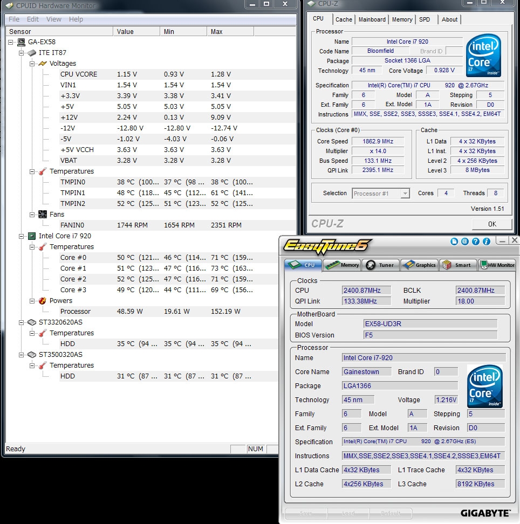Click the EasyTune6 info icon

pos(486,242)
